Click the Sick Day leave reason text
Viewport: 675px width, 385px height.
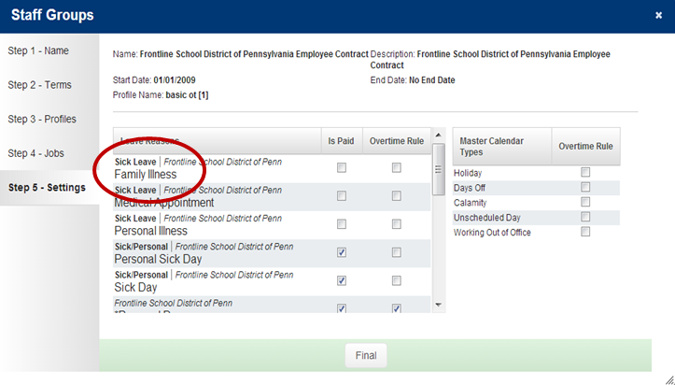point(135,287)
